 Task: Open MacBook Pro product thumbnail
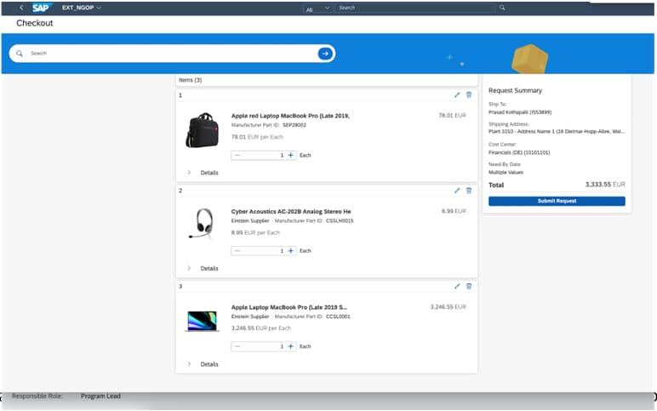point(202,322)
